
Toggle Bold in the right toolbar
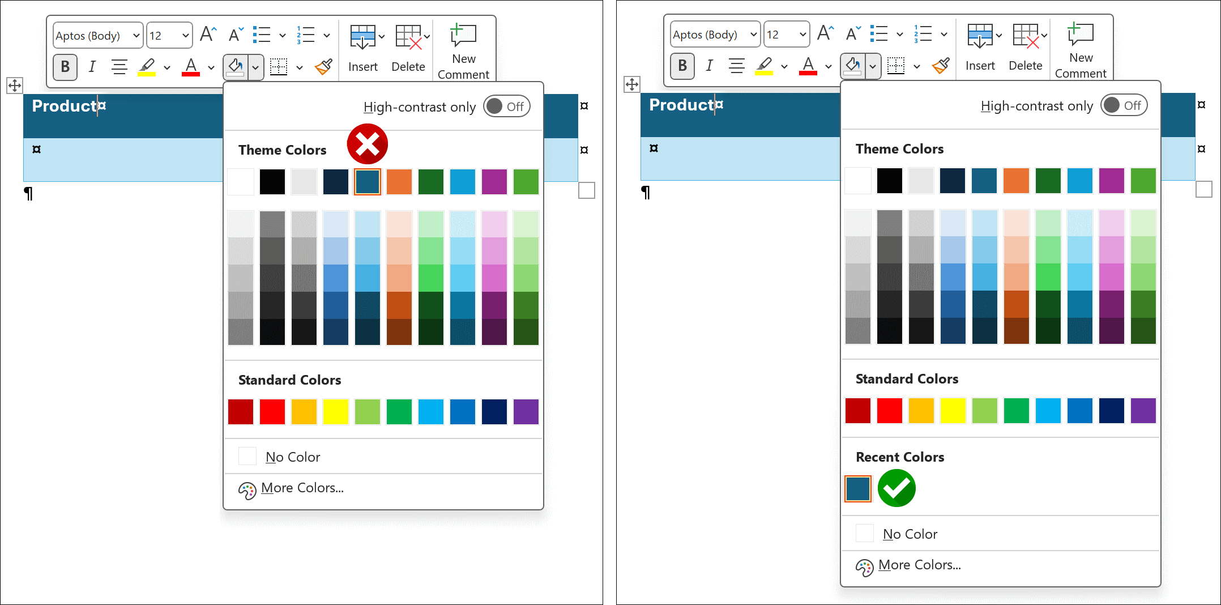coord(682,66)
